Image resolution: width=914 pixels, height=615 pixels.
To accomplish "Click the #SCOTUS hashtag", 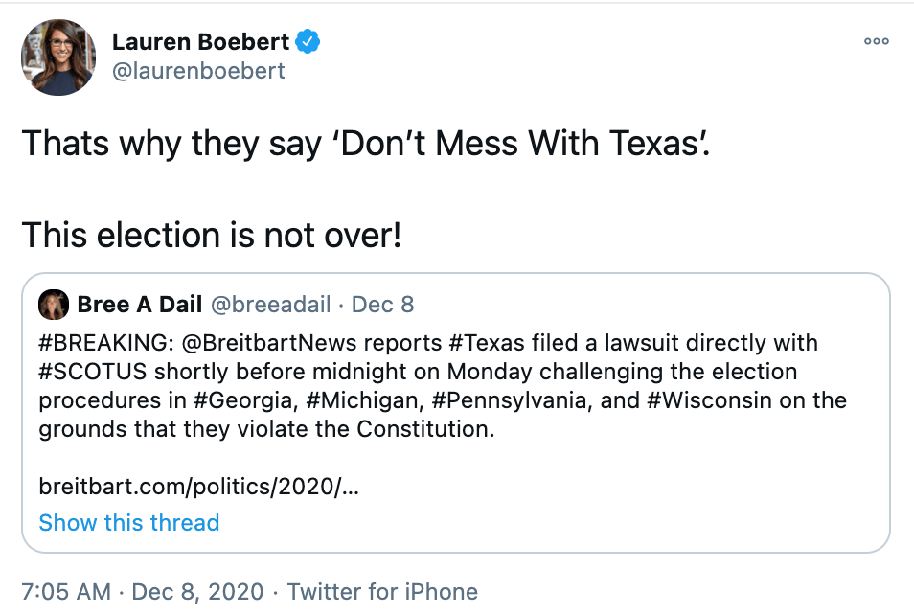I will point(88,371).
